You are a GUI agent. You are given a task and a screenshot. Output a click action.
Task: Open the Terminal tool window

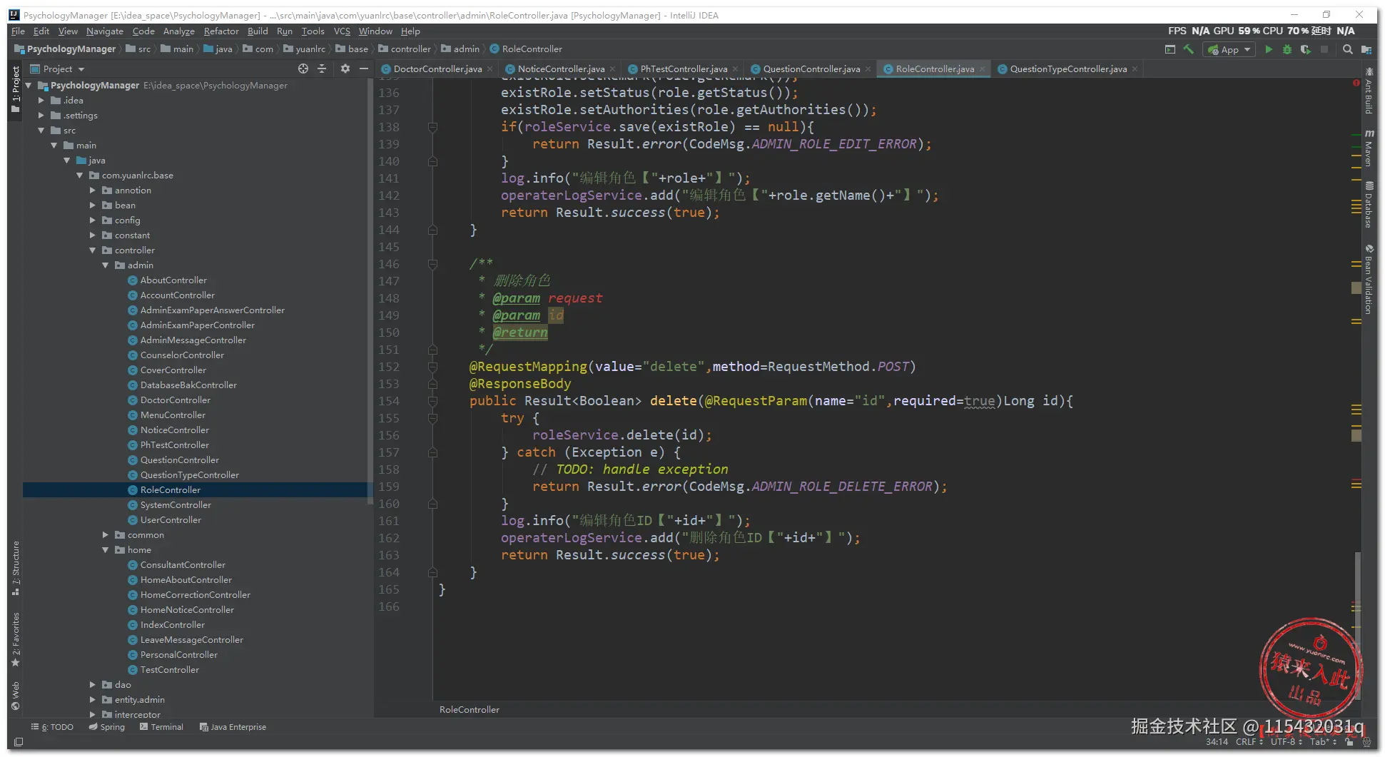(161, 727)
